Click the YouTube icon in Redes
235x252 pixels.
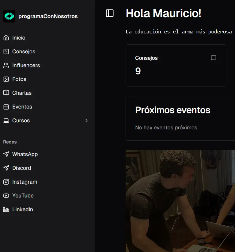click(x=6, y=196)
